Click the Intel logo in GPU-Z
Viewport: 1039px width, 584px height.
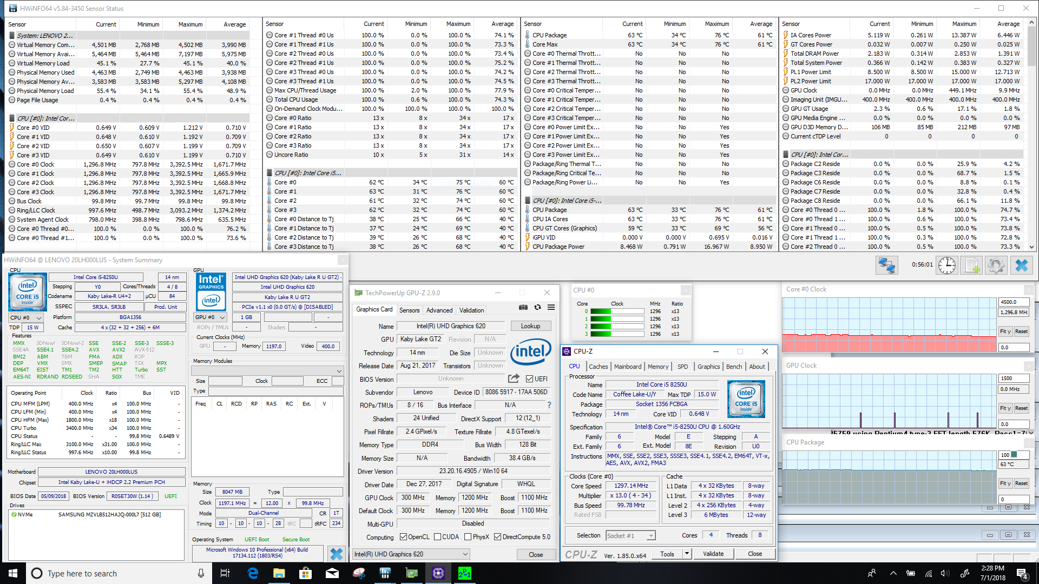click(531, 352)
